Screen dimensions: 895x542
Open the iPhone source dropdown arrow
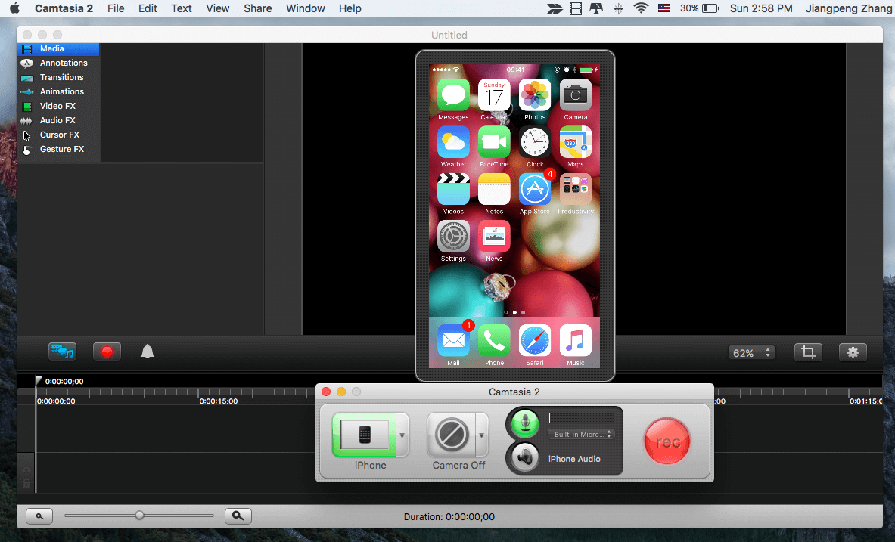402,435
